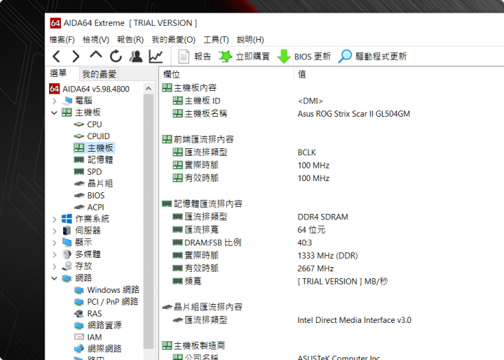
Task: Click the 電腦 computer icon in tree
Action: click(67, 101)
